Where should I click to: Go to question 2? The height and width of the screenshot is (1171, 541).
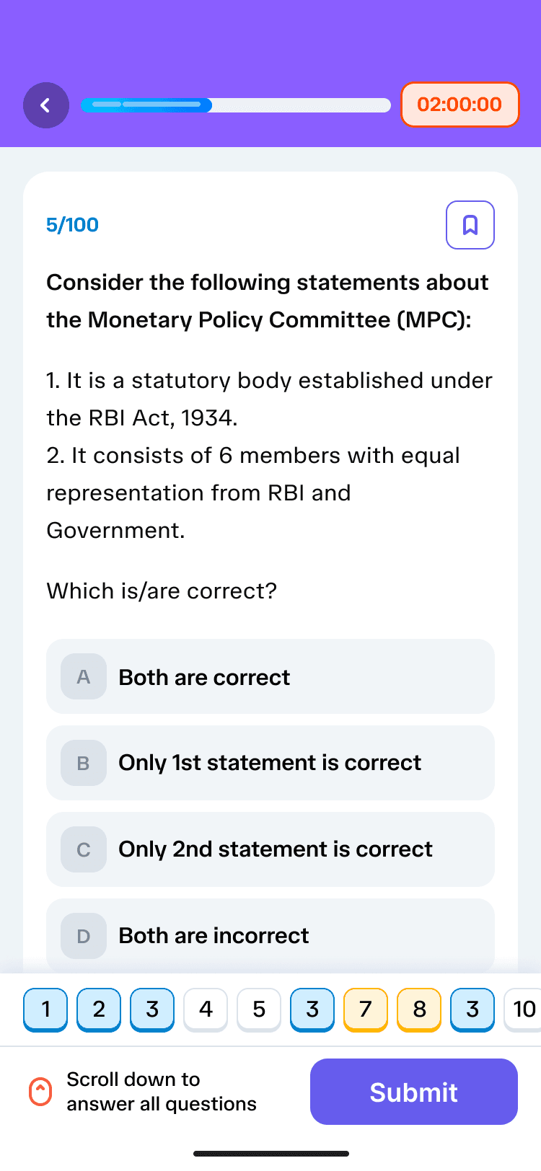pyautogui.click(x=99, y=1009)
